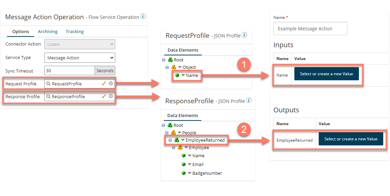Image resolution: width=390 pixels, height=196 pixels.
Task: Click Root element icon in RequestProfile tree
Action: 170,60
